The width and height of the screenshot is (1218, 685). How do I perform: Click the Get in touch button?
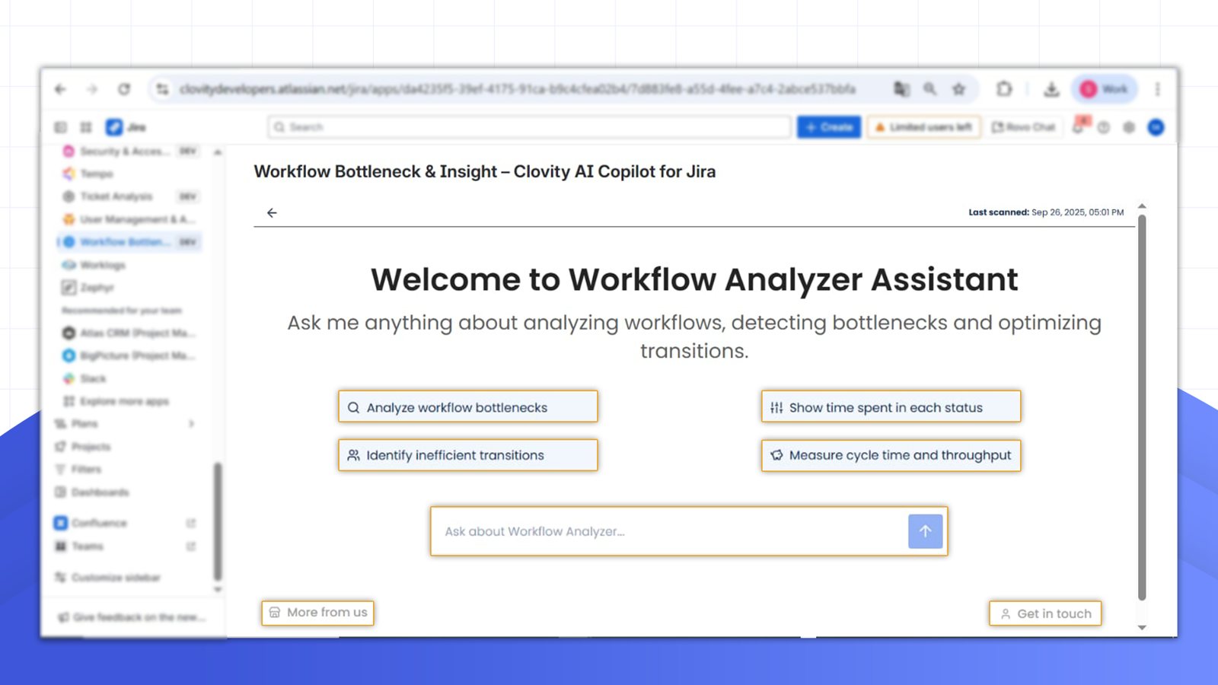pos(1045,613)
